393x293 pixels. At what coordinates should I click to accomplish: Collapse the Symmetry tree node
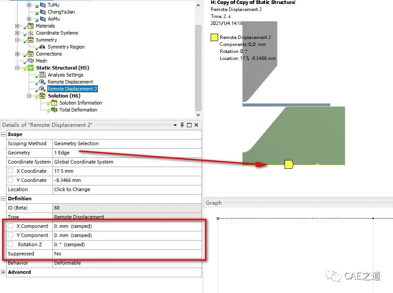pos(17,40)
